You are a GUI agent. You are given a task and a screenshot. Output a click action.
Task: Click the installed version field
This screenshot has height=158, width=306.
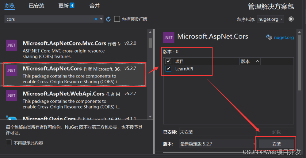218,132
